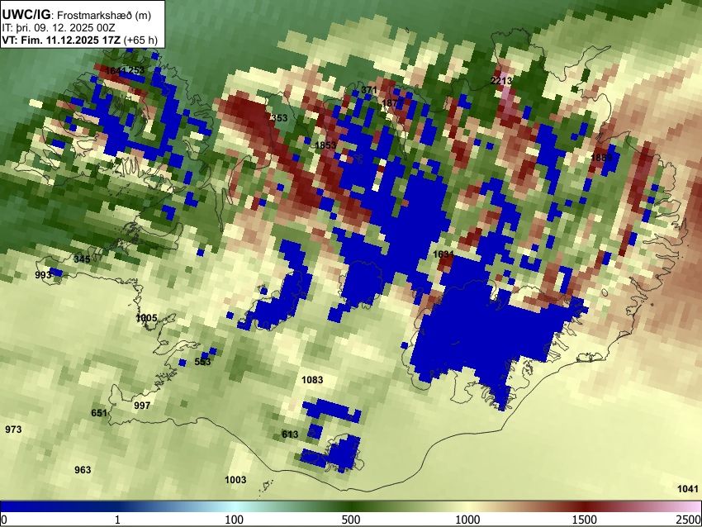Image resolution: width=702 pixels, height=527 pixels.
Task: Click the map value label "613"
Action: click(290, 434)
